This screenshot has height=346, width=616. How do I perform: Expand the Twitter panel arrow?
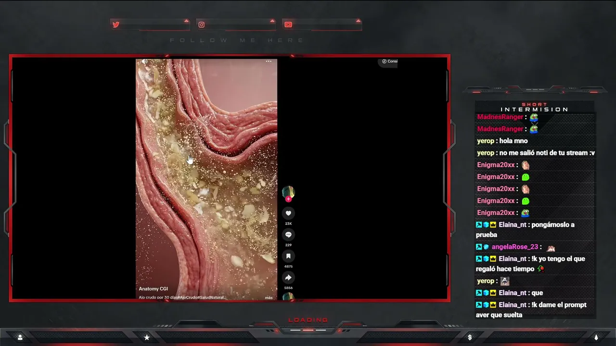186,21
